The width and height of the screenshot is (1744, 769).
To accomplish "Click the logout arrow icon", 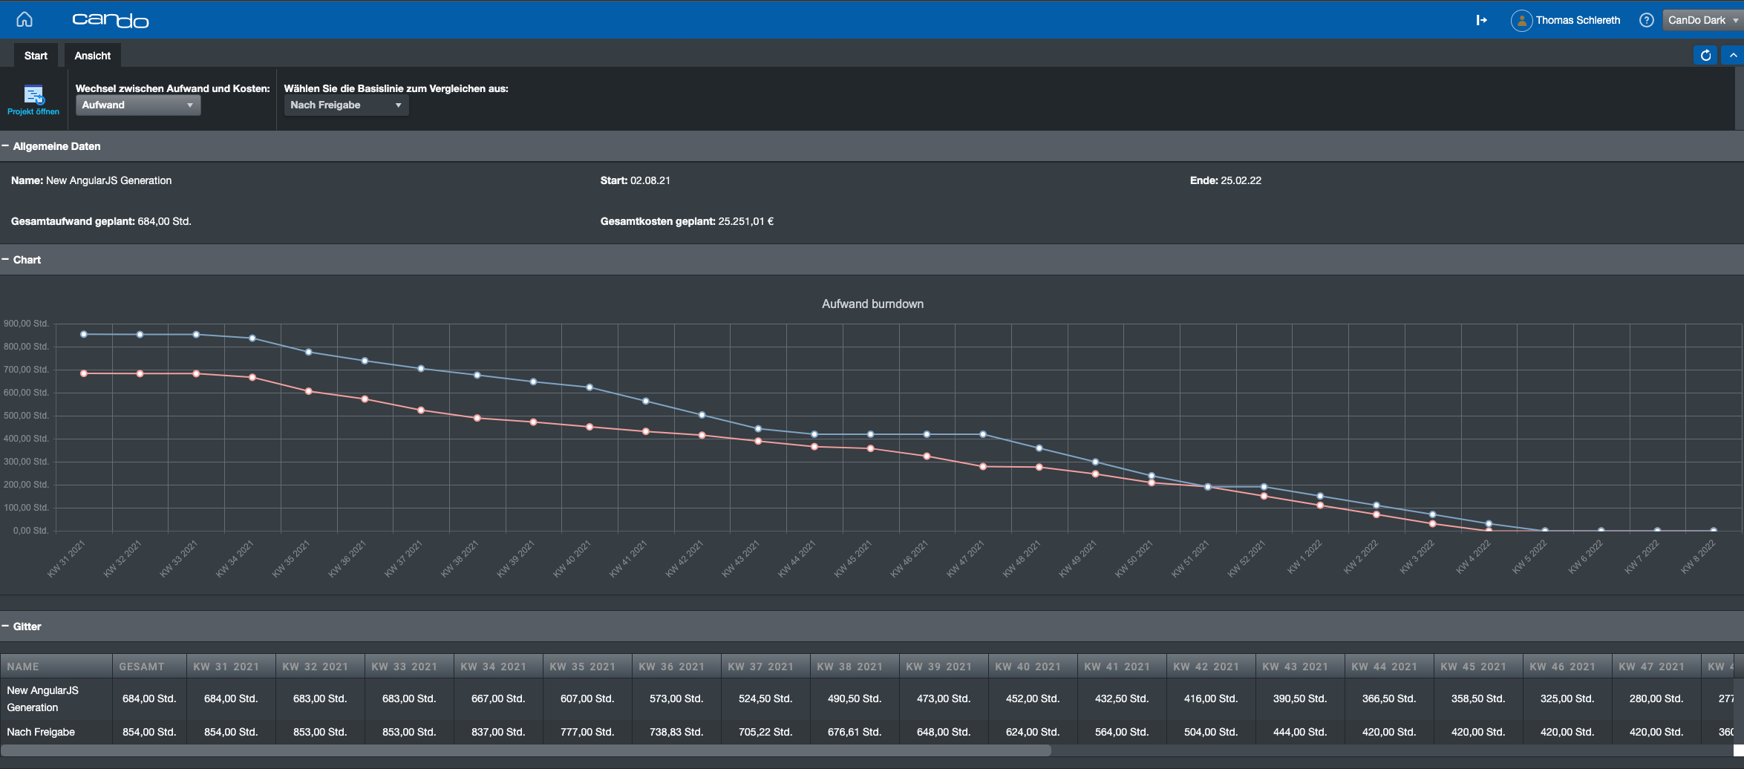I will coord(1481,20).
